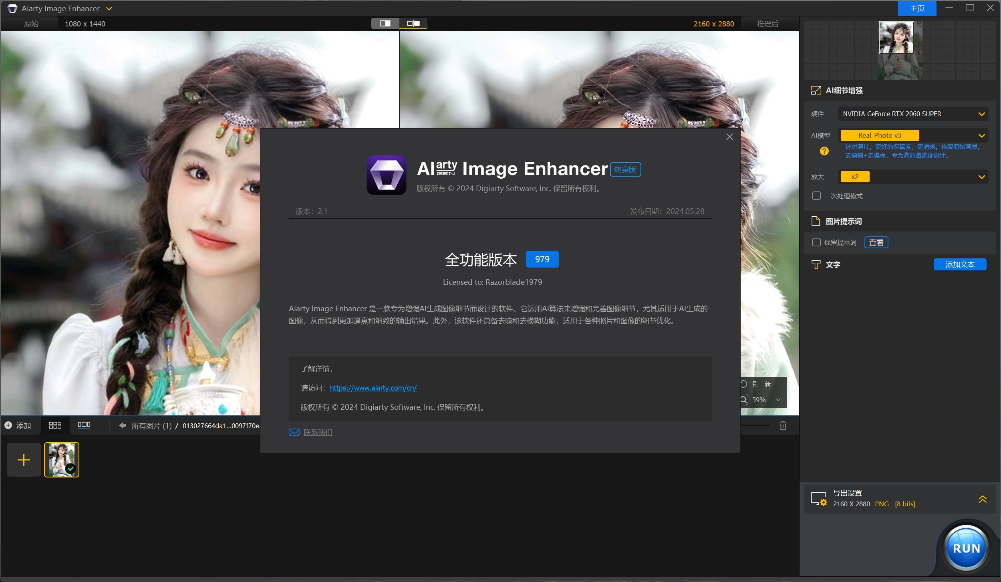Click the 所有图片 (1) breadcrumb
Viewport: 1001px width, 582px height.
point(151,426)
